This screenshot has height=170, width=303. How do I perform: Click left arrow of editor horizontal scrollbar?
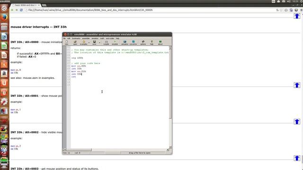(x=65, y=150)
